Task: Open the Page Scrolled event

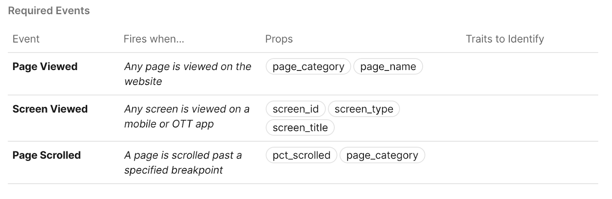Action: [x=46, y=155]
